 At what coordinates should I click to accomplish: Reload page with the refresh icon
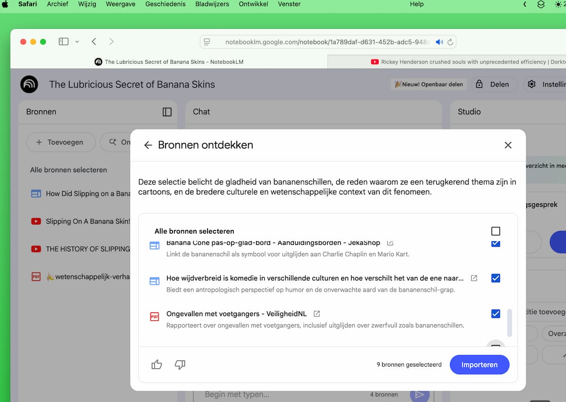[x=450, y=42]
